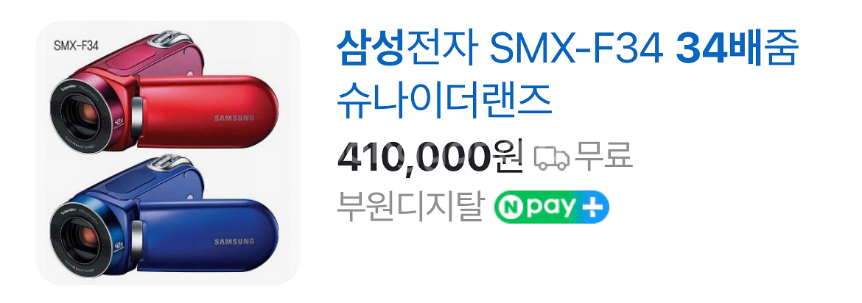Click the SMX-F34 label inside thumbnail

75,46
